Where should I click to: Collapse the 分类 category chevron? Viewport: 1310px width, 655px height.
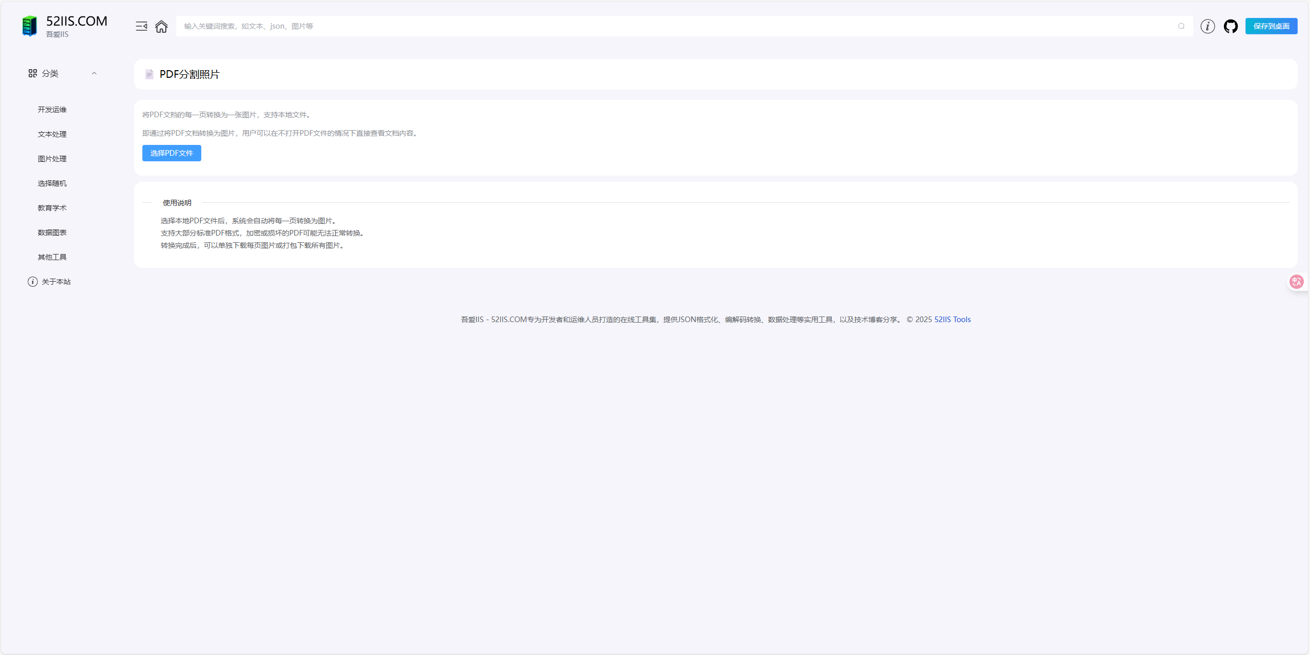tap(94, 73)
